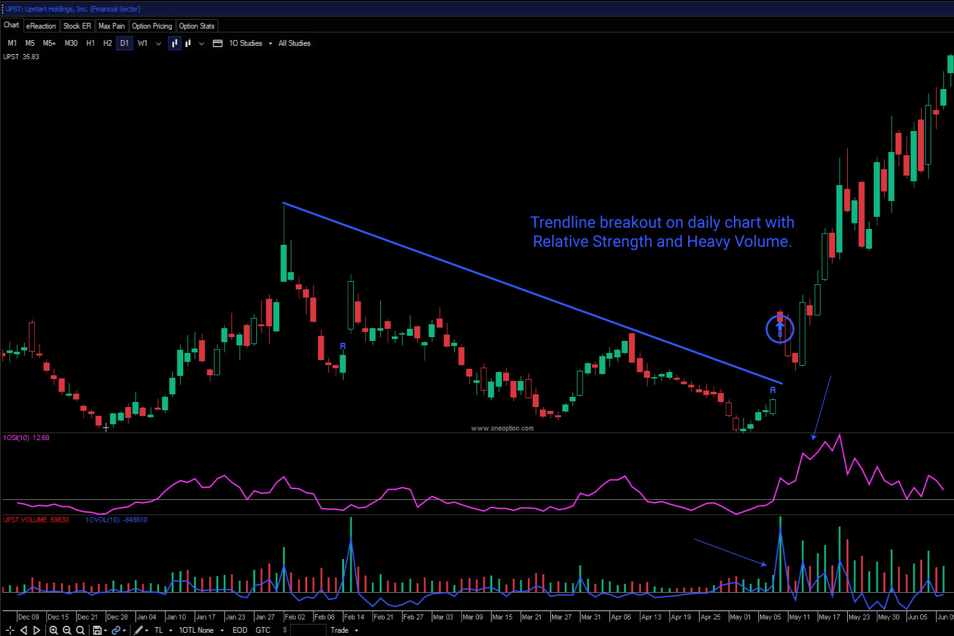Screen dimensions: 954x636
Task: Enable the GTC order duration
Action: pyautogui.click(x=263, y=630)
